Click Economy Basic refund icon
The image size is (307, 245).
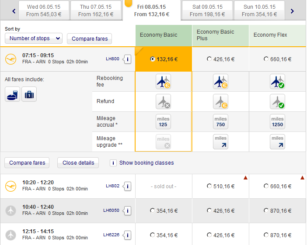(x=164, y=102)
